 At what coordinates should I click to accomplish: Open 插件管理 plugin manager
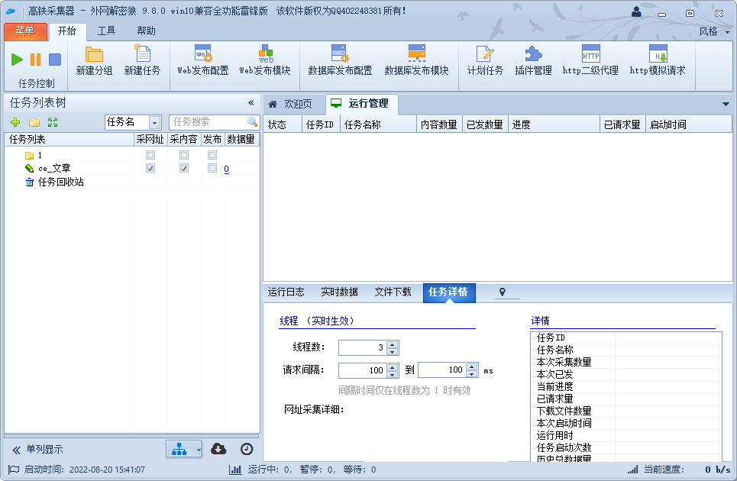[x=533, y=61]
